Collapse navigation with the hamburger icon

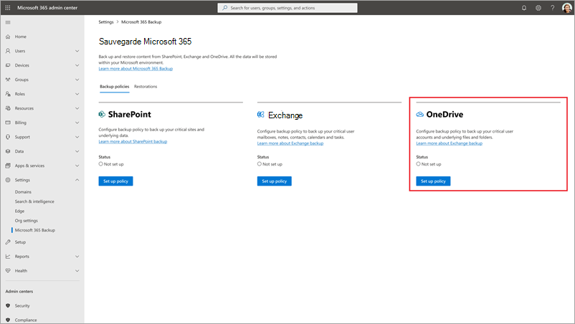[x=8, y=22]
